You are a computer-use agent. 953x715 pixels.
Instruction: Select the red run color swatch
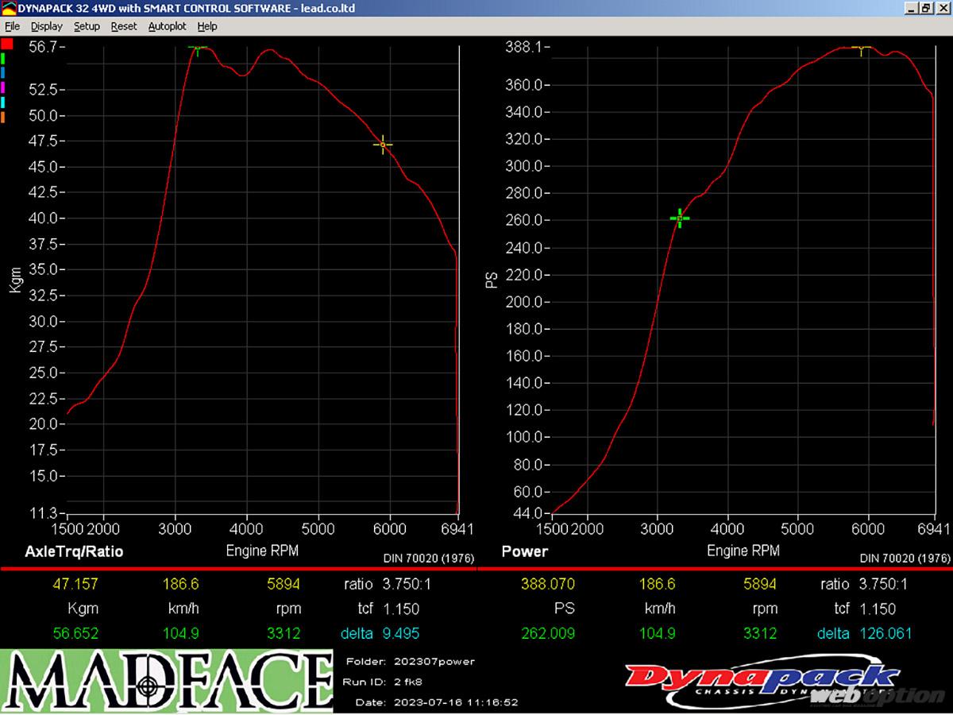tap(6, 44)
